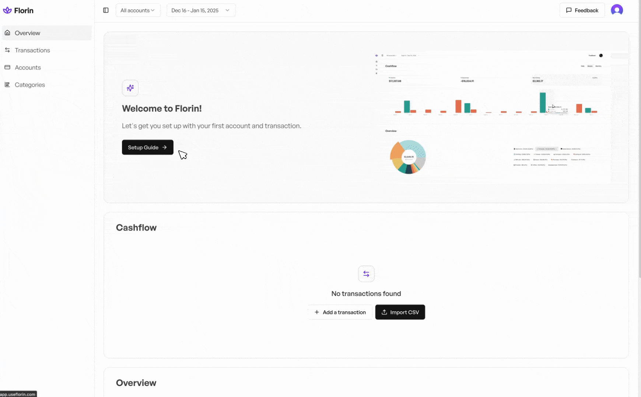The image size is (641, 397).
Task: Click the Import CSV button
Action: (400, 312)
